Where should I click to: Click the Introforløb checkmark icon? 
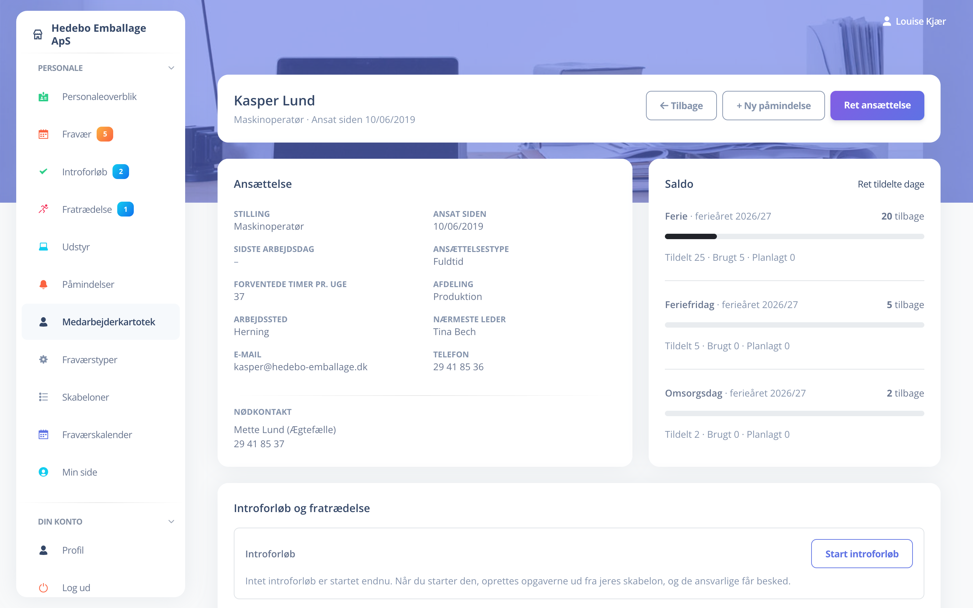44,172
